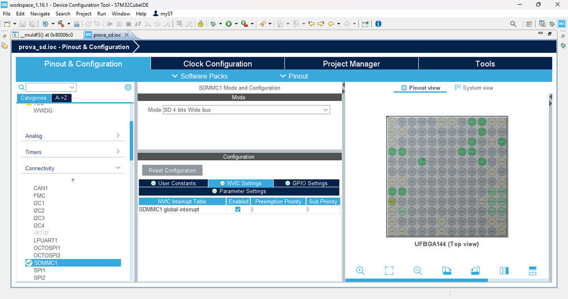Open the Parameter Settings tab
This screenshot has width=568, height=299.
(x=239, y=191)
